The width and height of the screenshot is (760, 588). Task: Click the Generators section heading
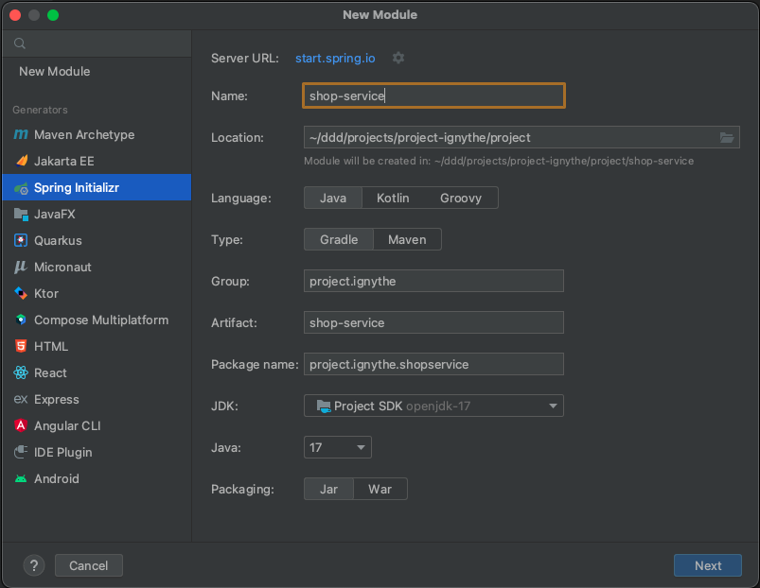(x=41, y=110)
